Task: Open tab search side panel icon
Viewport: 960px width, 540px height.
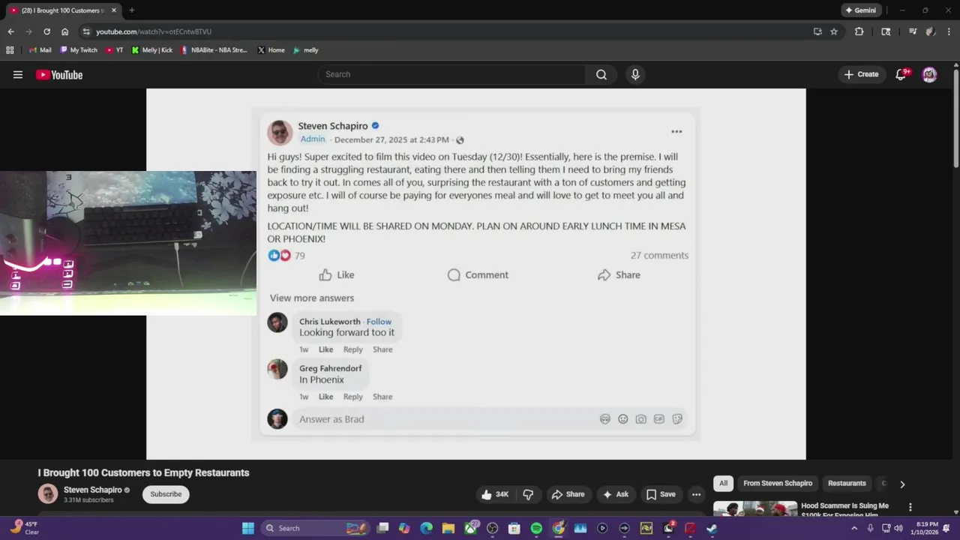Action: (x=886, y=31)
